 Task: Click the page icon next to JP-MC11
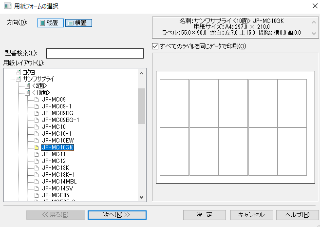coord(37,154)
